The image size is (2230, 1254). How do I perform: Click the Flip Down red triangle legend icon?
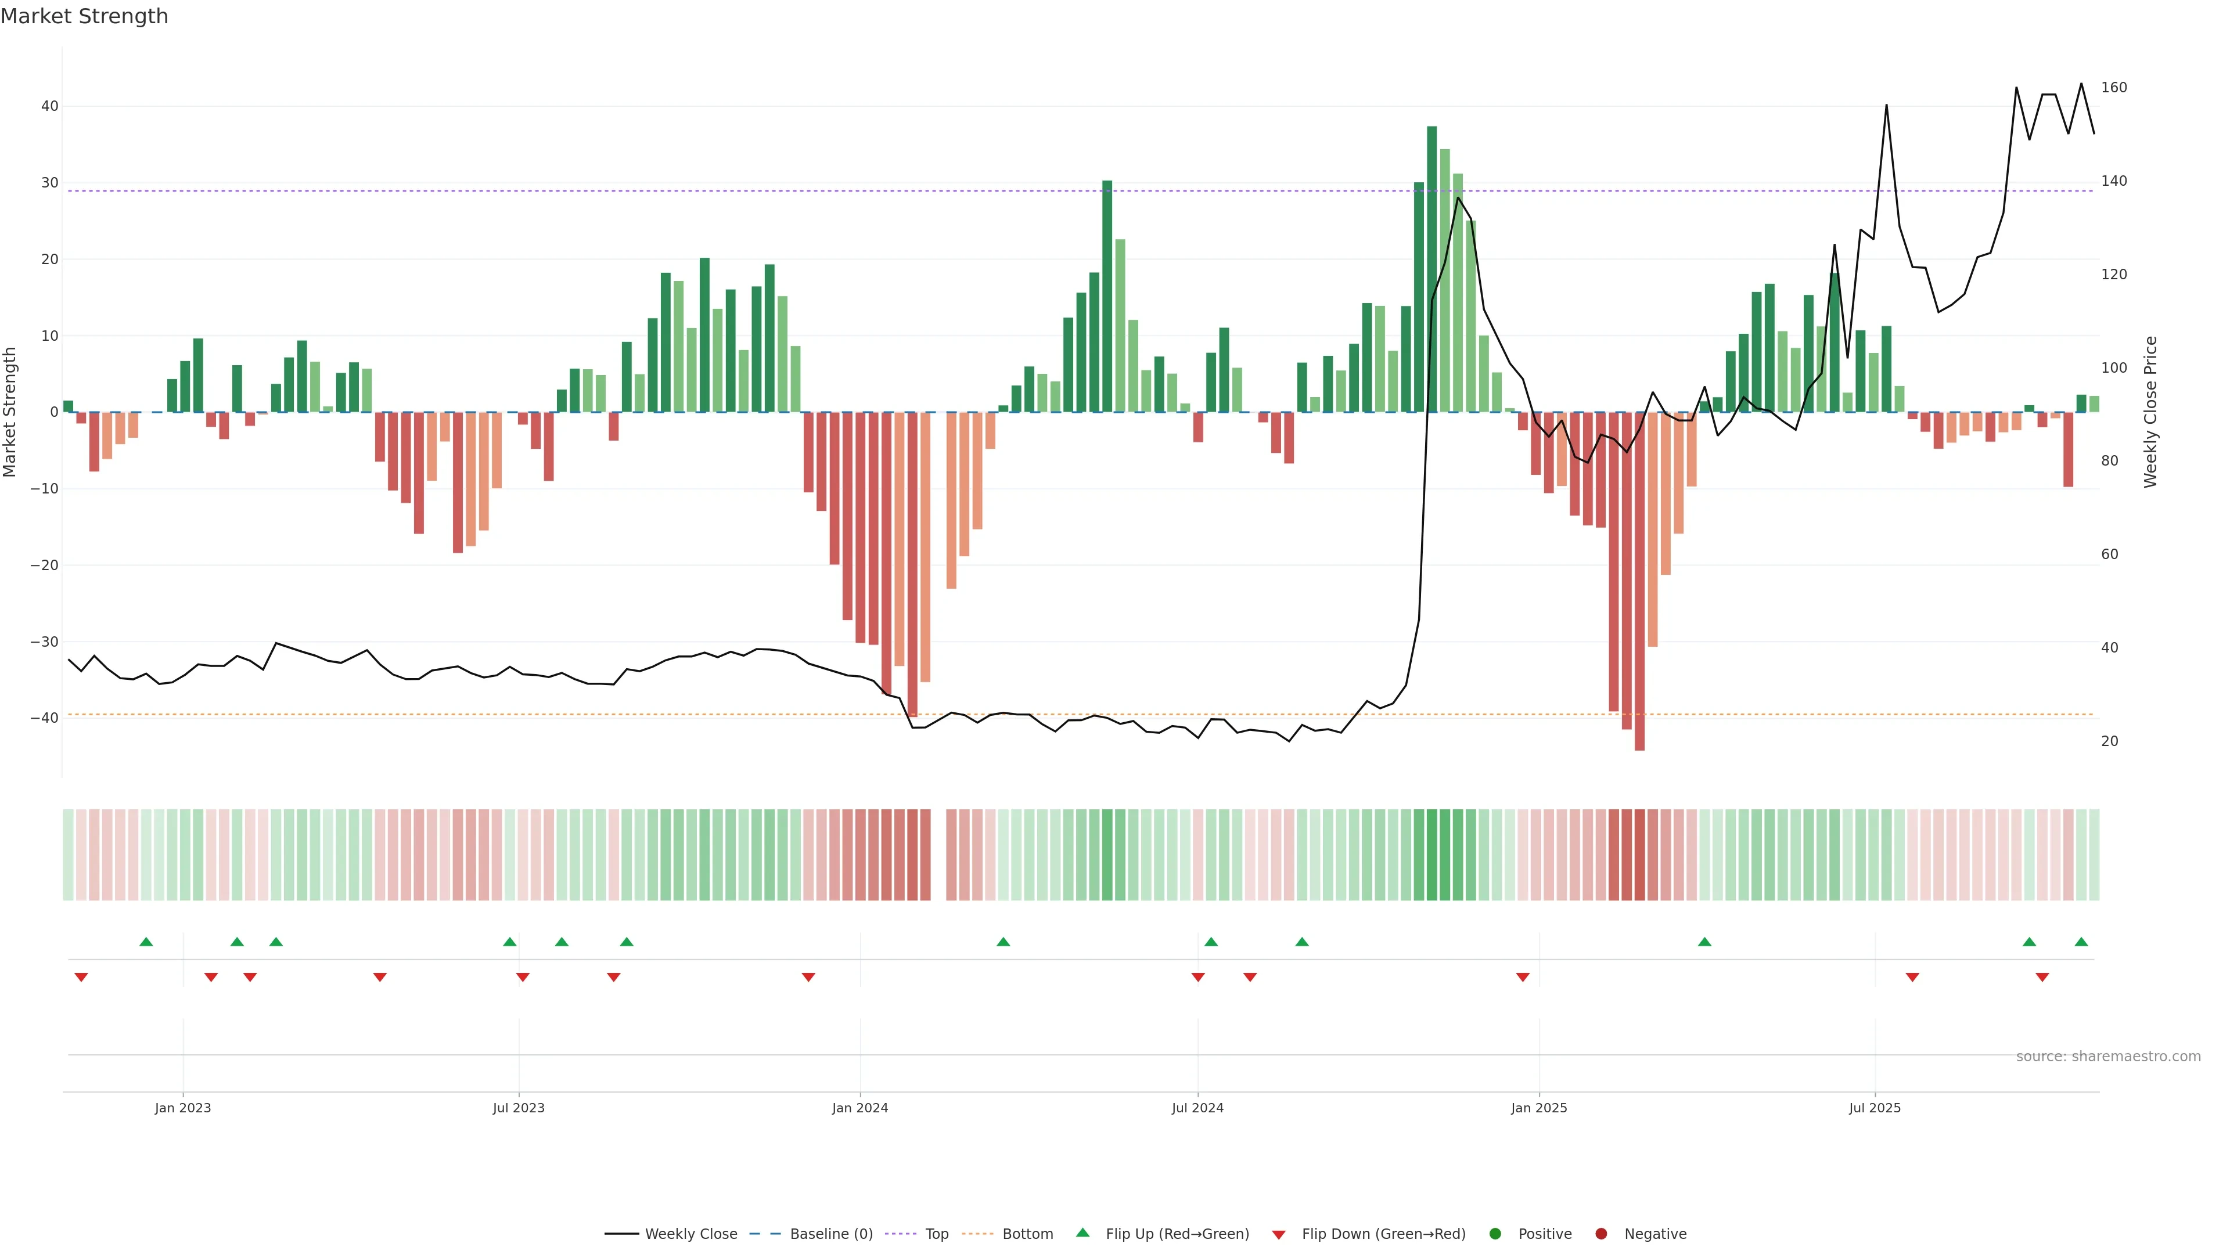[x=1279, y=1234]
